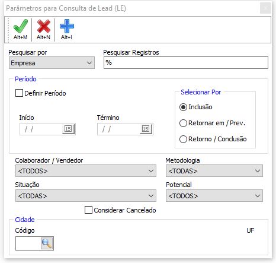Image resolution: width=276 pixels, height=263 pixels.
Task: Enable the Definir Período checkbox
Action: [19, 93]
